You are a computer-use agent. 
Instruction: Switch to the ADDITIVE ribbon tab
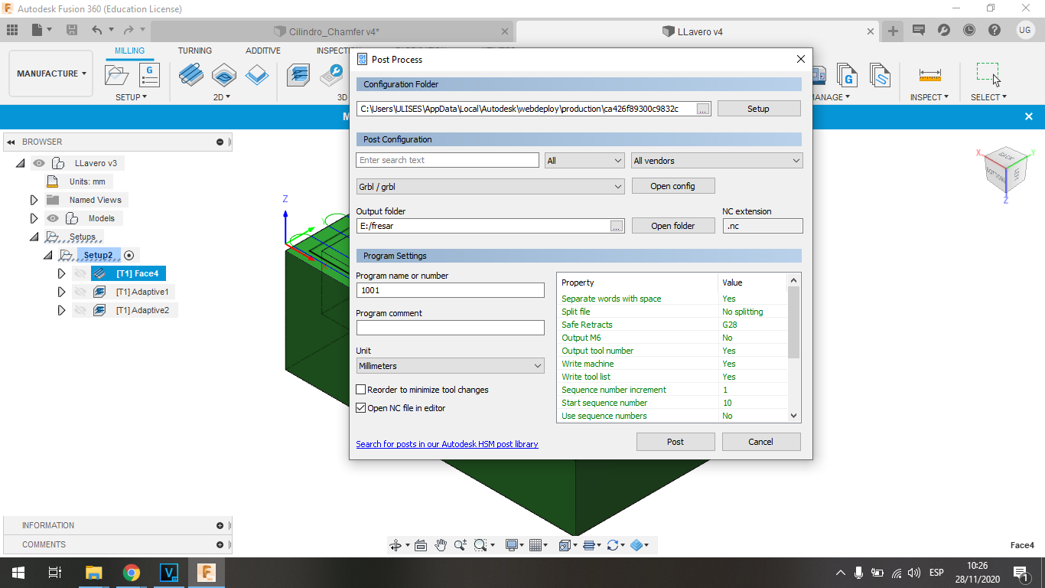[263, 51]
